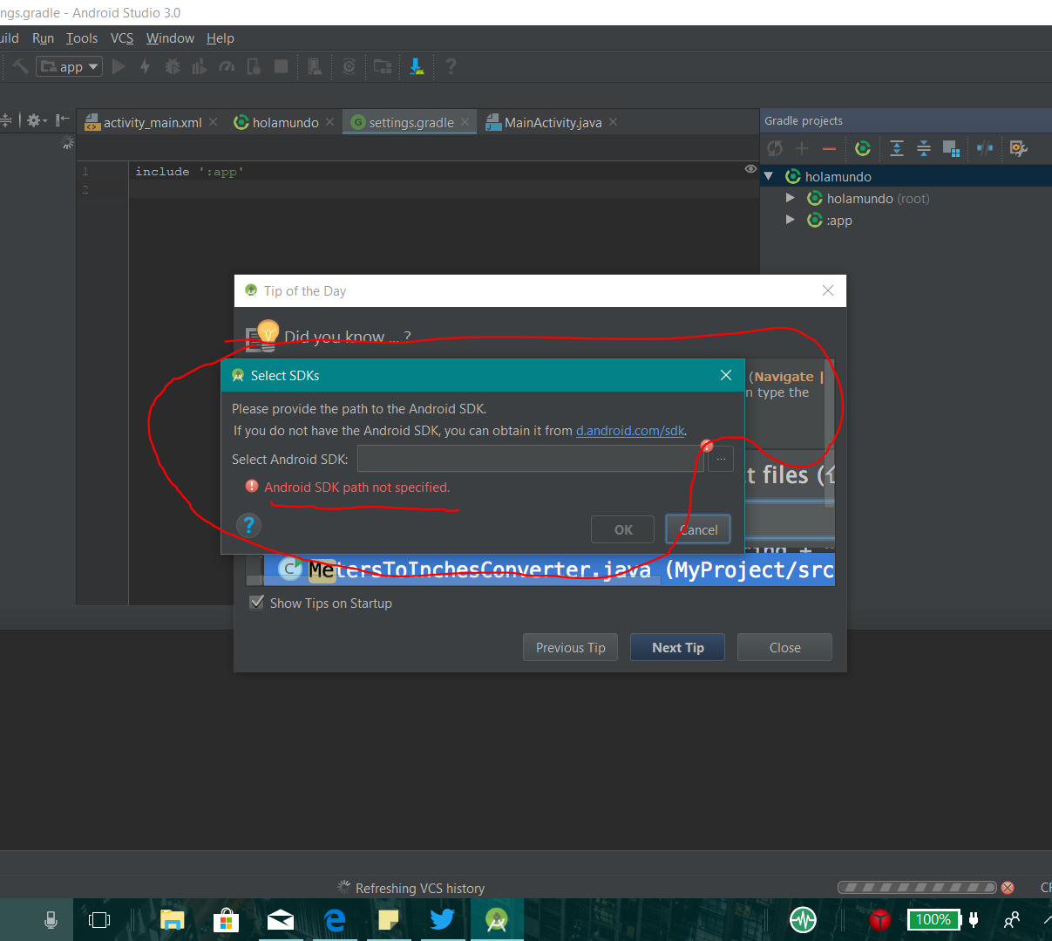Click the Run app play icon

119,66
